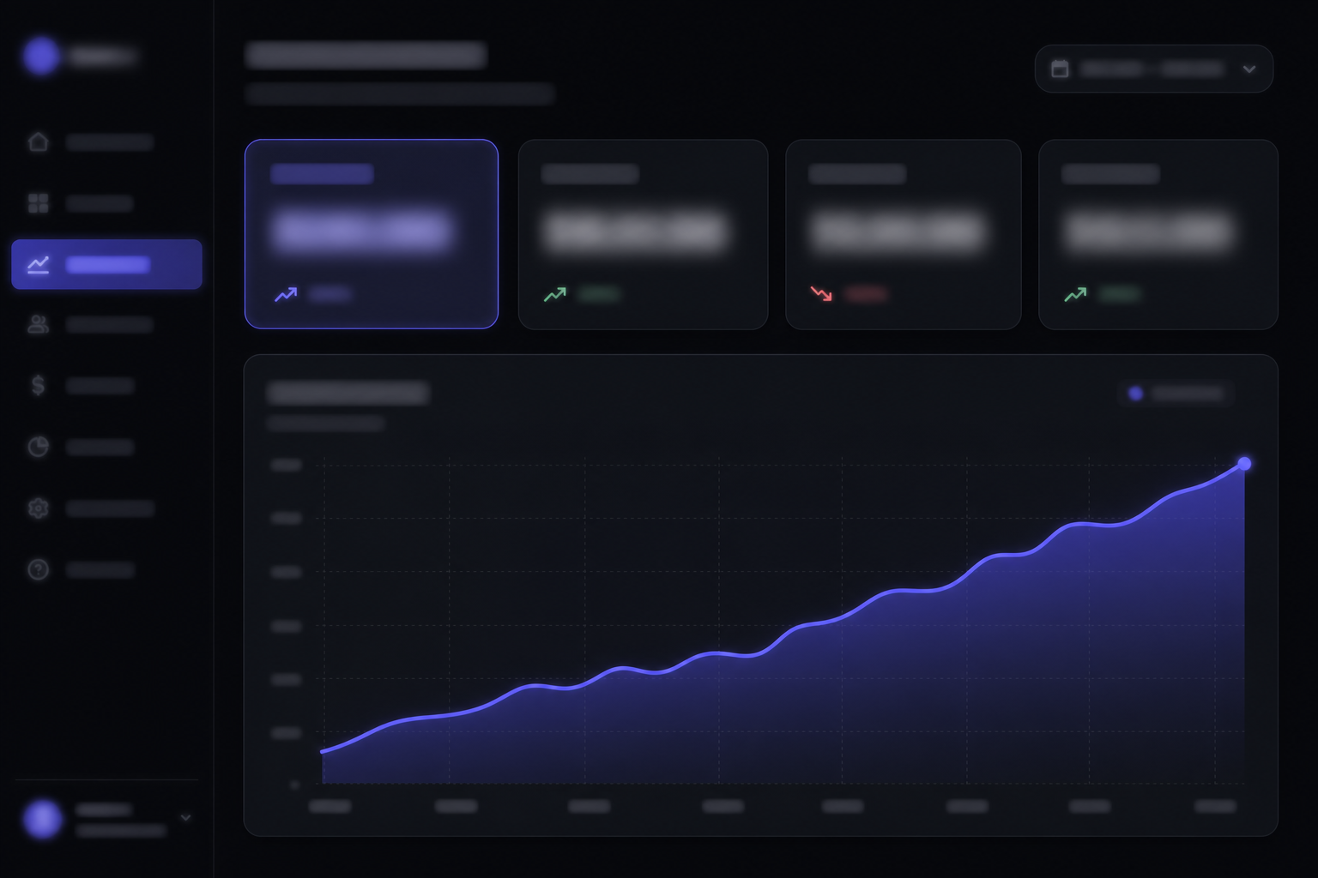The height and width of the screenshot is (878, 1318).
Task: Open the users icon in the sidebar
Action: point(38,324)
